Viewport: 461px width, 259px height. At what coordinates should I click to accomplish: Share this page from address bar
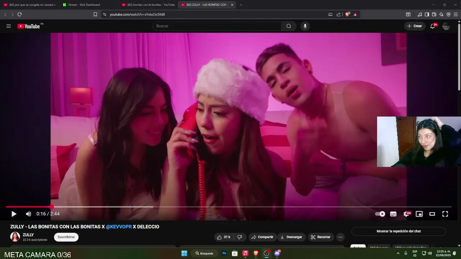(339, 14)
